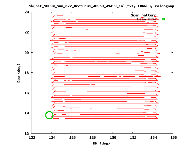The height and width of the screenshot is (146, 195).
Task: Click the x-axis tick label 136
Action: pyautogui.click(x=173, y=137)
